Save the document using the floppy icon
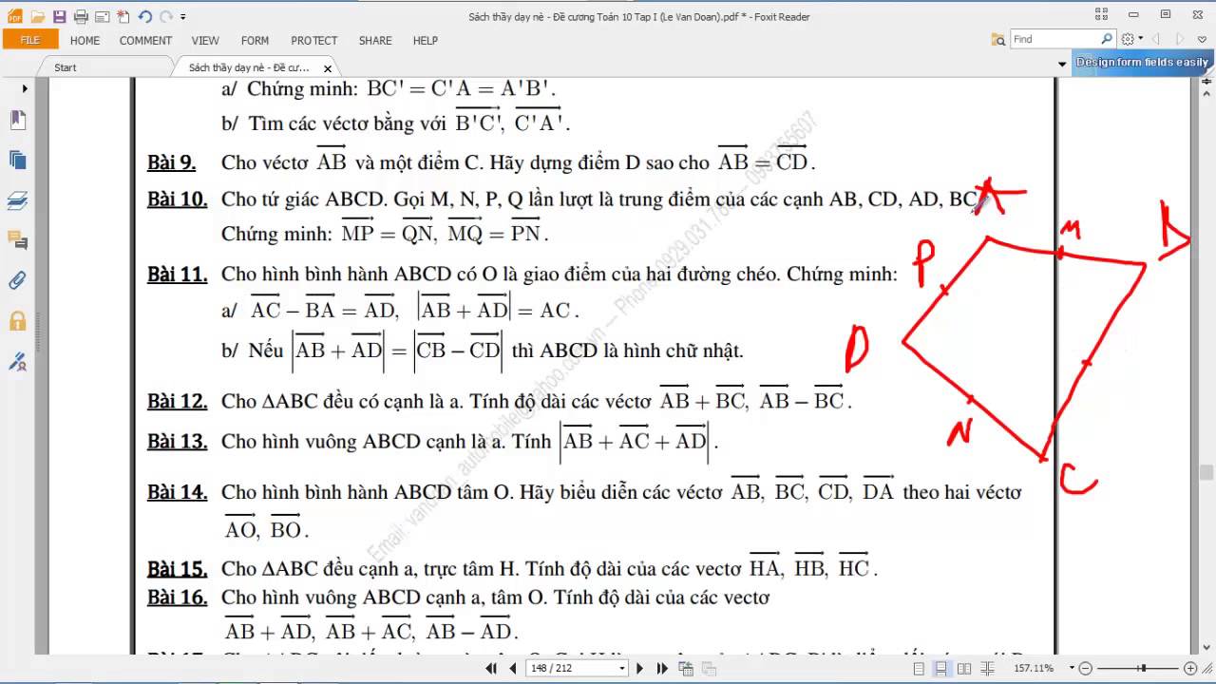Screen dimensions: 1216x684 [x=59, y=16]
